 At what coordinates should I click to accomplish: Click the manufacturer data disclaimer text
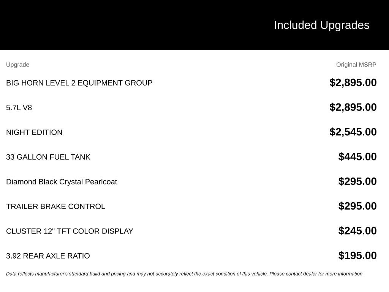pyautogui.click(x=185, y=274)
